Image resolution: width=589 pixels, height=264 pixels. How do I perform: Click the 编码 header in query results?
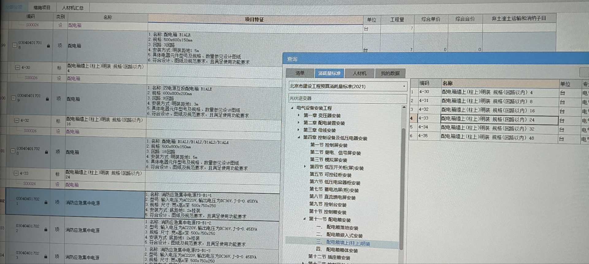pos(429,83)
